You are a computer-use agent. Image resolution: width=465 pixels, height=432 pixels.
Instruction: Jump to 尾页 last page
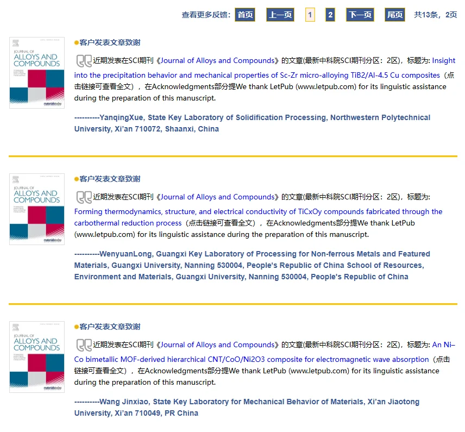[x=394, y=15]
